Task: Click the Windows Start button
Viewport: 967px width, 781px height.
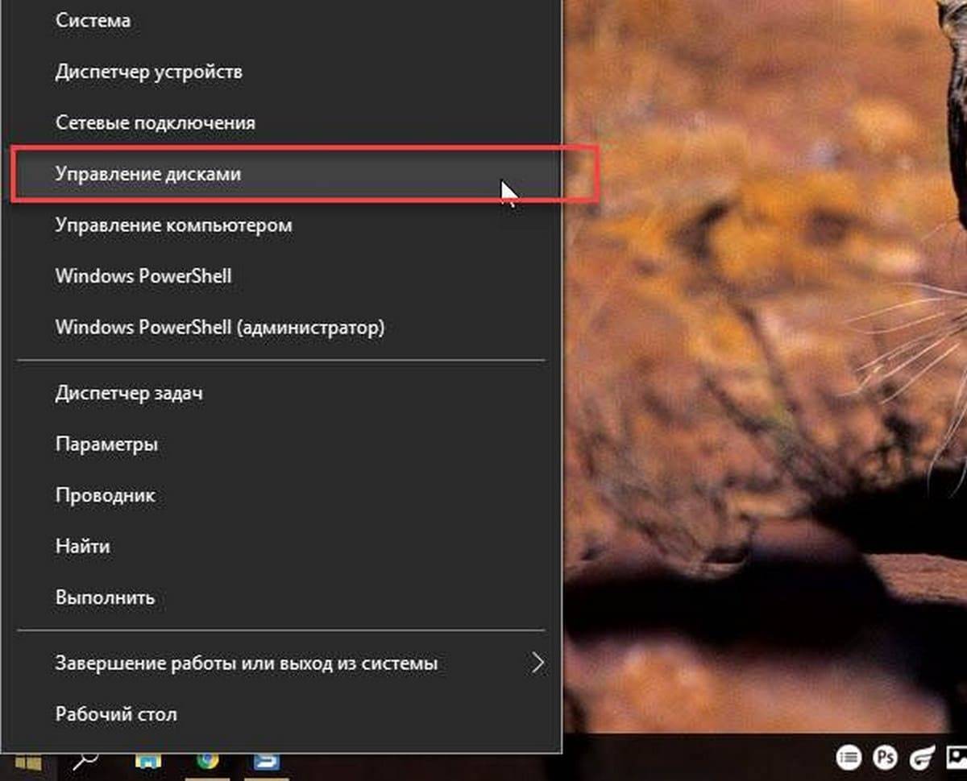Action: [29, 763]
